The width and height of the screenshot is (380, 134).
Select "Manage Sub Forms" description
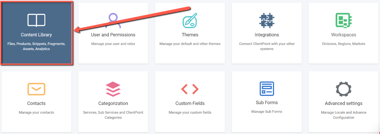267,112
